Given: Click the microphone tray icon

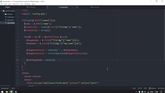Looking at the screenshot, I should click(x=139, y=92).
